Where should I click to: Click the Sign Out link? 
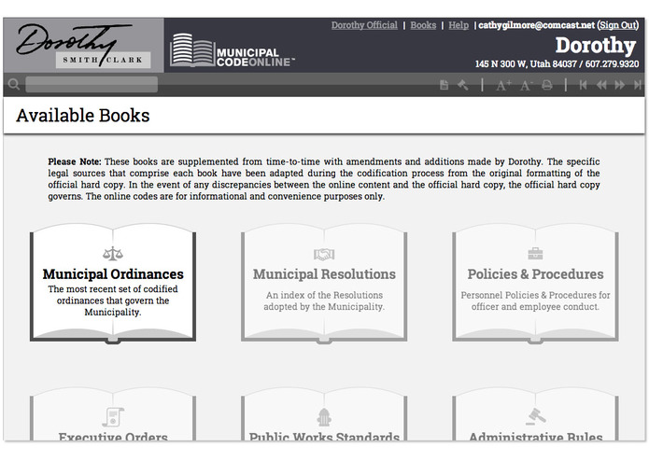click(x=618, y=25)
